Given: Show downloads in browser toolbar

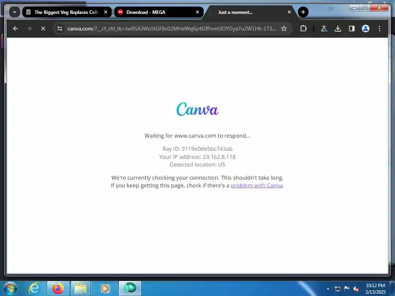Looking at the screenshot, I should (x=338, y=29).
